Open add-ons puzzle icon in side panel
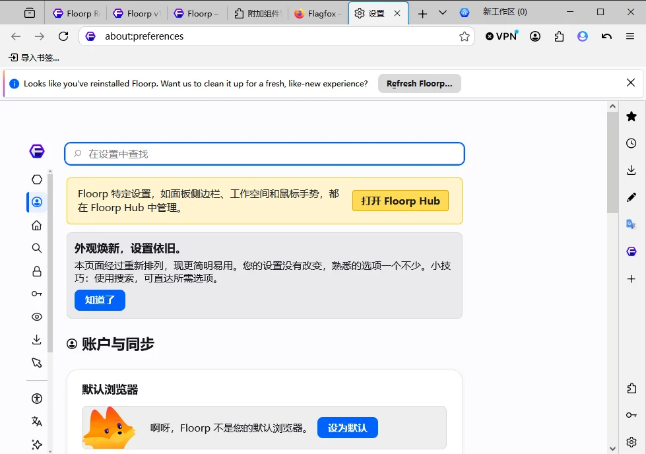This screenshot has width=646, height=454. (631, 388)
